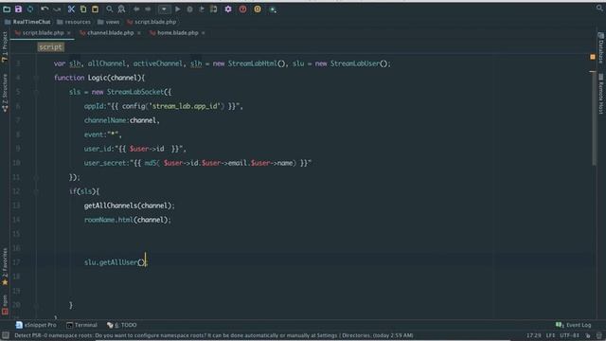Click the fold end marker at line 20

36,305
